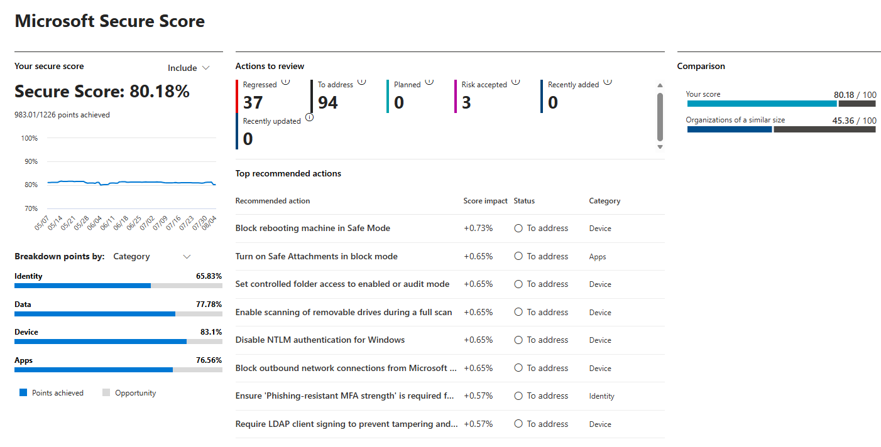Click the Data progress bar

coord(118,313)
